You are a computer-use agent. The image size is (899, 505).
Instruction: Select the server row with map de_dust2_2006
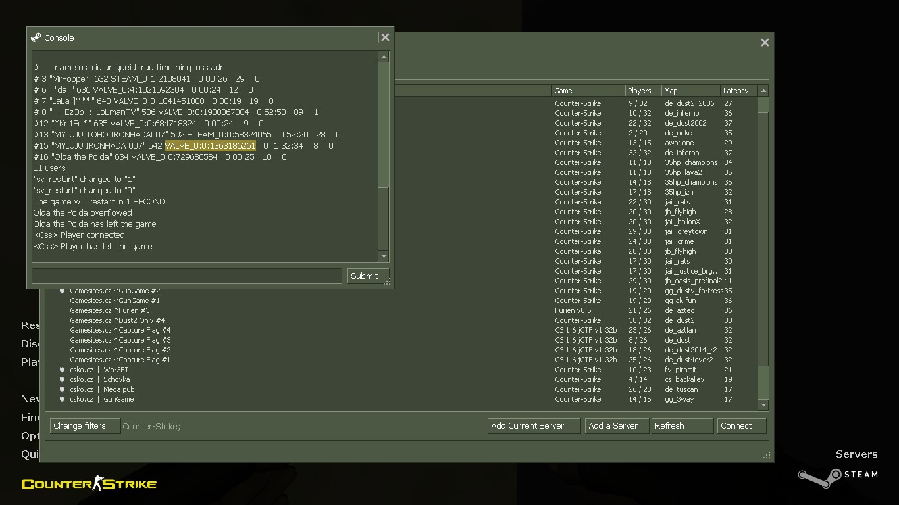click(x=576, y=103)
